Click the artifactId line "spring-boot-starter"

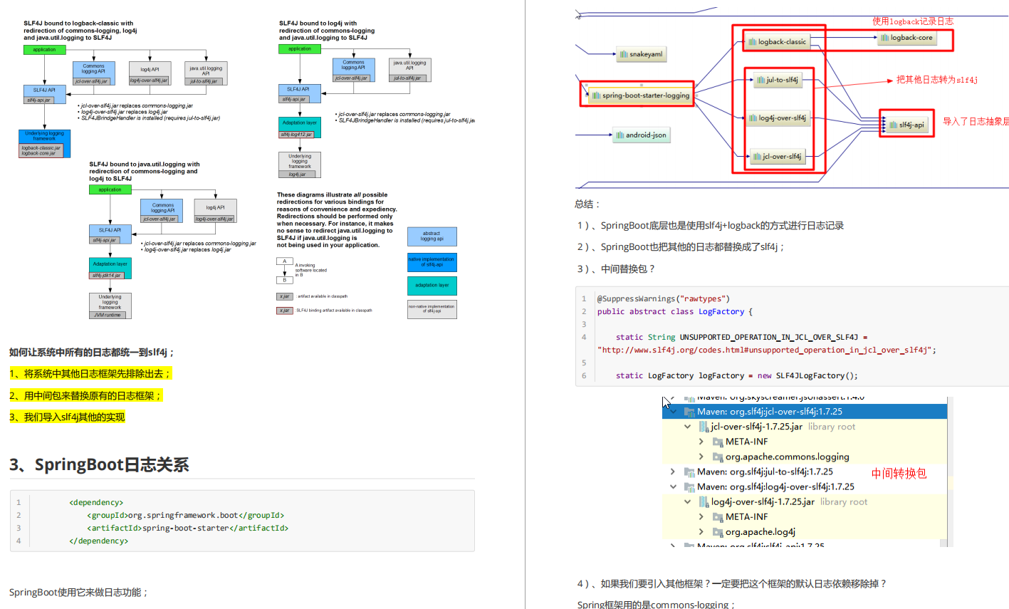click(188, 528)
